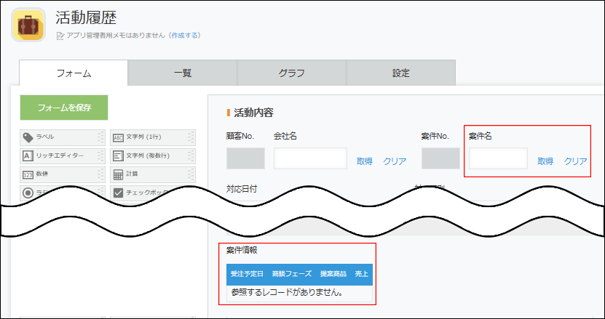The height and width of the screenshot is (319, 605).
Task: Click the 活動履歴 app title
Action: [x=86, y=17]
